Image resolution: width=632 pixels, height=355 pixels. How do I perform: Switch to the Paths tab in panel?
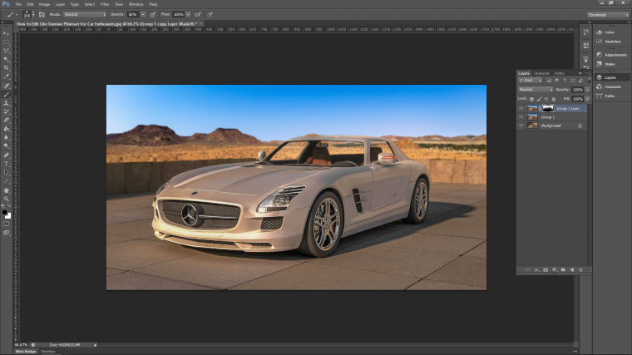[559, 73]
